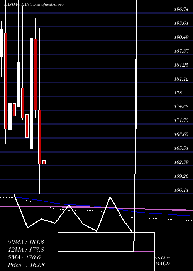Image resolution: width=193 pixels, height=271 pixels.
Task: Click the 159.26 price axis label
Action: point(181,176)
